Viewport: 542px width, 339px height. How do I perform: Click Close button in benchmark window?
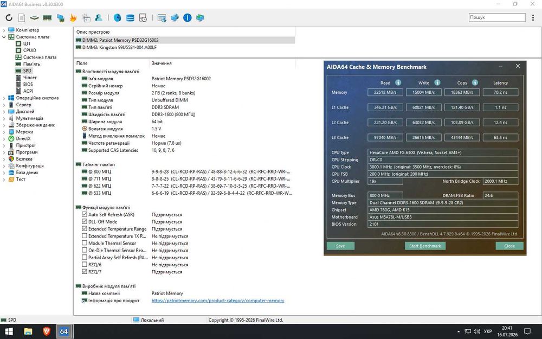click(x=509, y=246)
